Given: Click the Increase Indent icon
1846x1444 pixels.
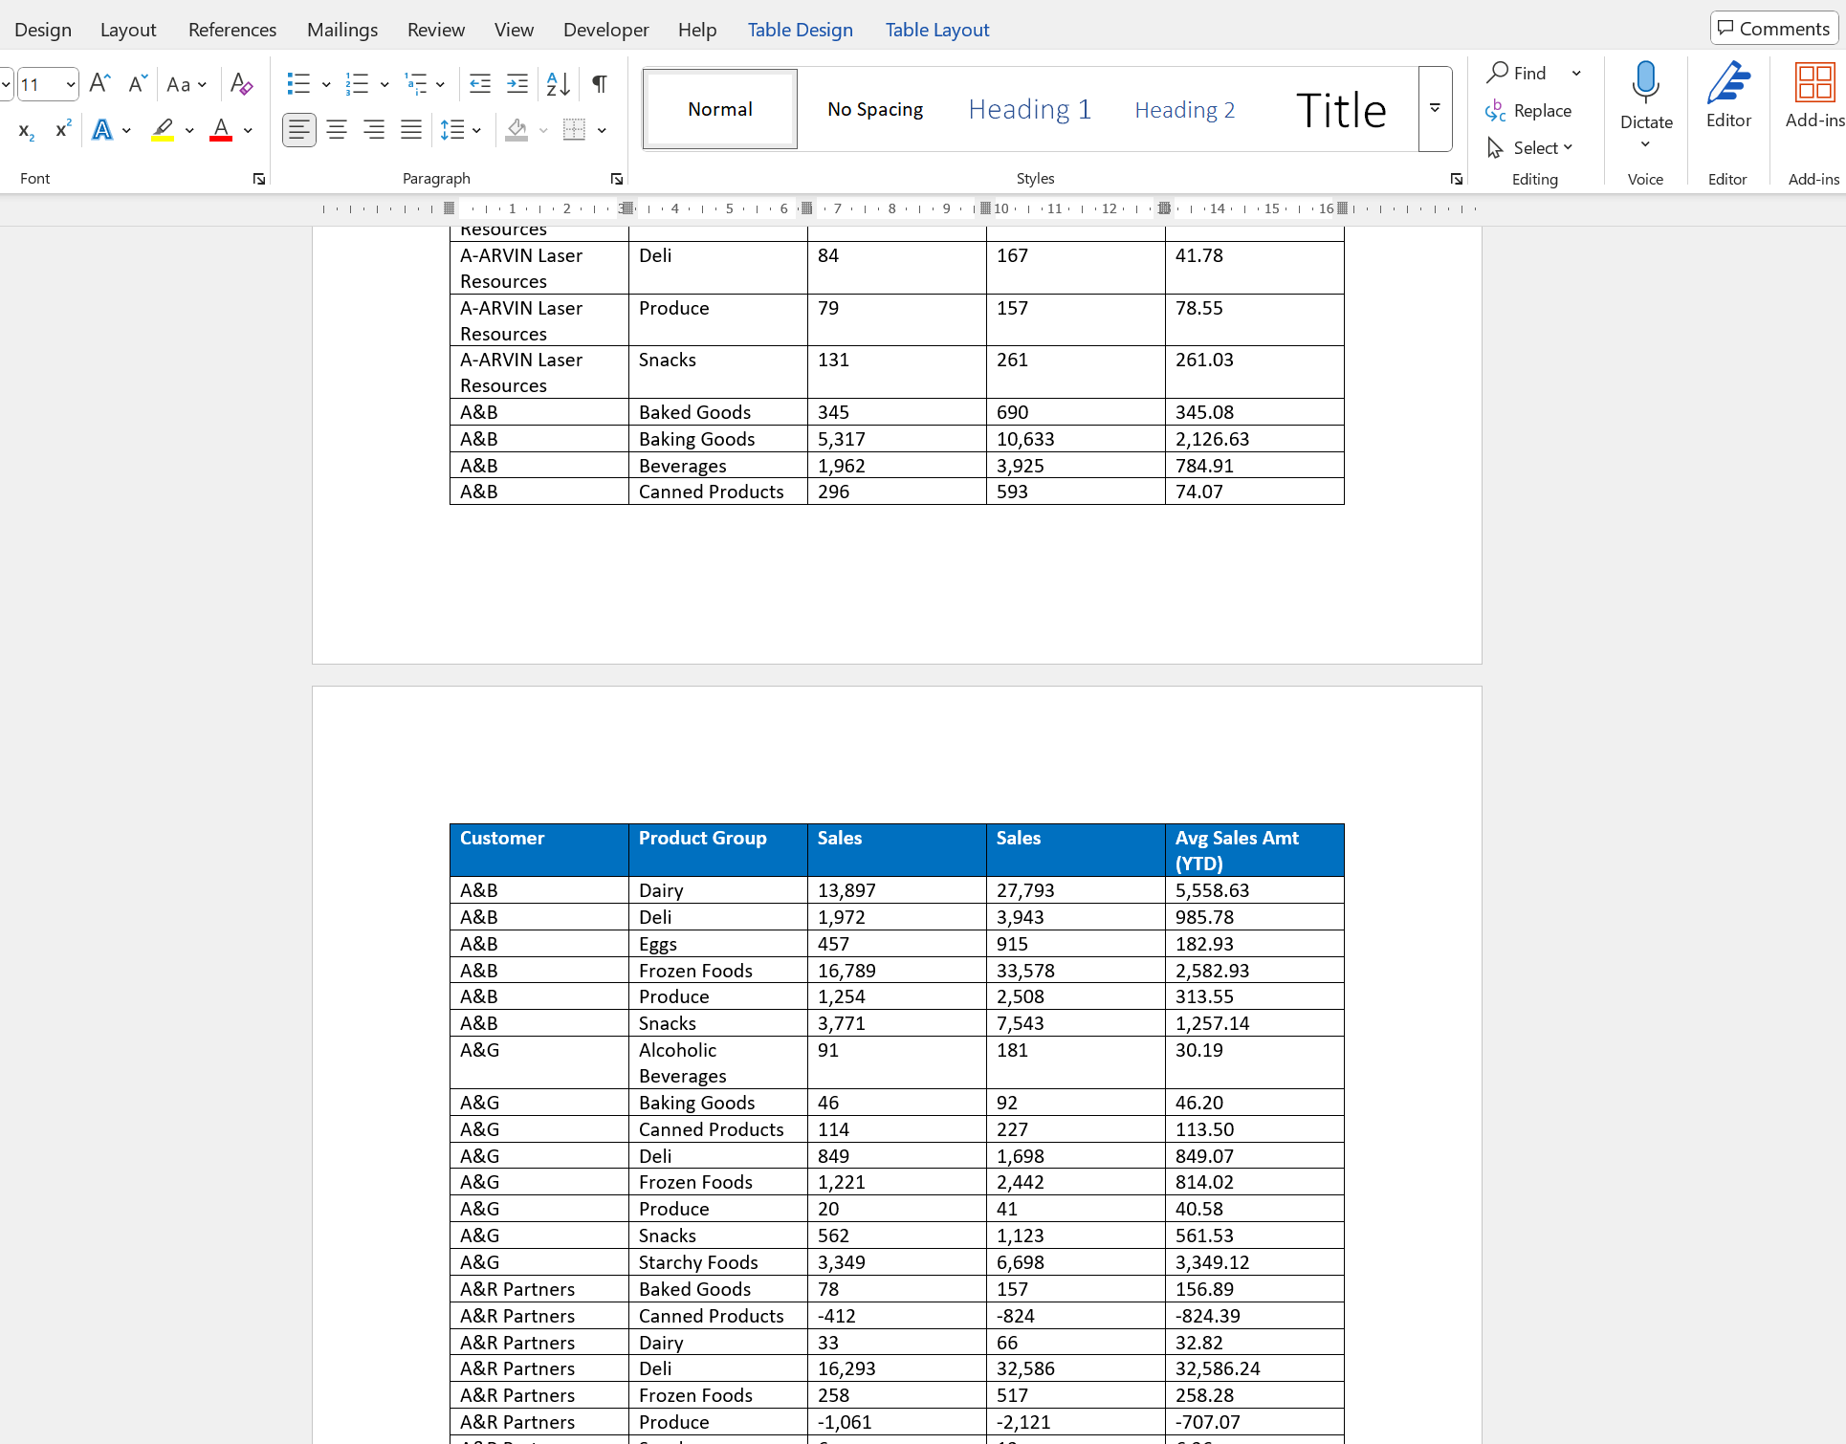Looking at the screenshot, I should [516, 84].
